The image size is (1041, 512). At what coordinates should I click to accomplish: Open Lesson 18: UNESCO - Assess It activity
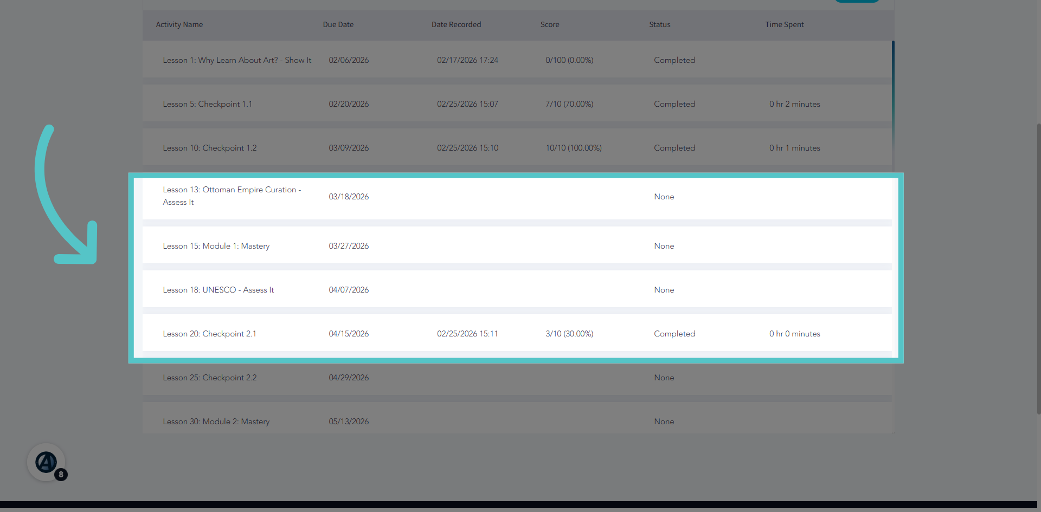pos(219,290)
